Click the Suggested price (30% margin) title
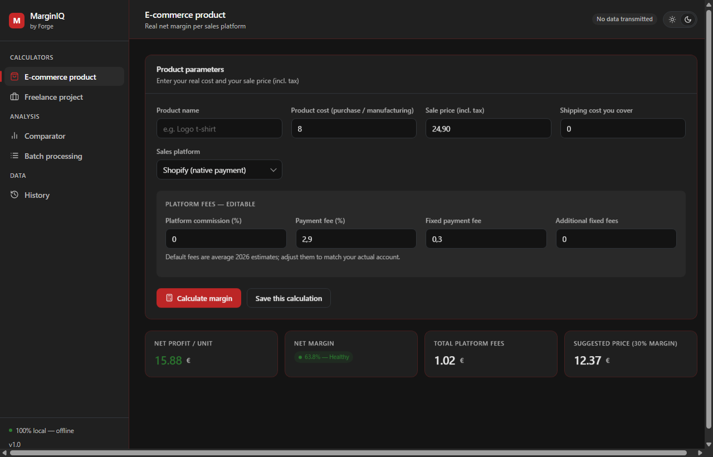This screenshot has height=457, width=713. [x=626, y=343]
